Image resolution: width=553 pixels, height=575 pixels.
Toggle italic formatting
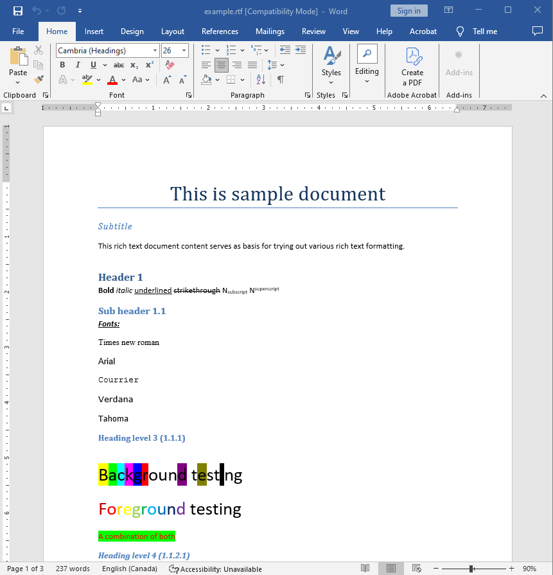click(77, 65)
